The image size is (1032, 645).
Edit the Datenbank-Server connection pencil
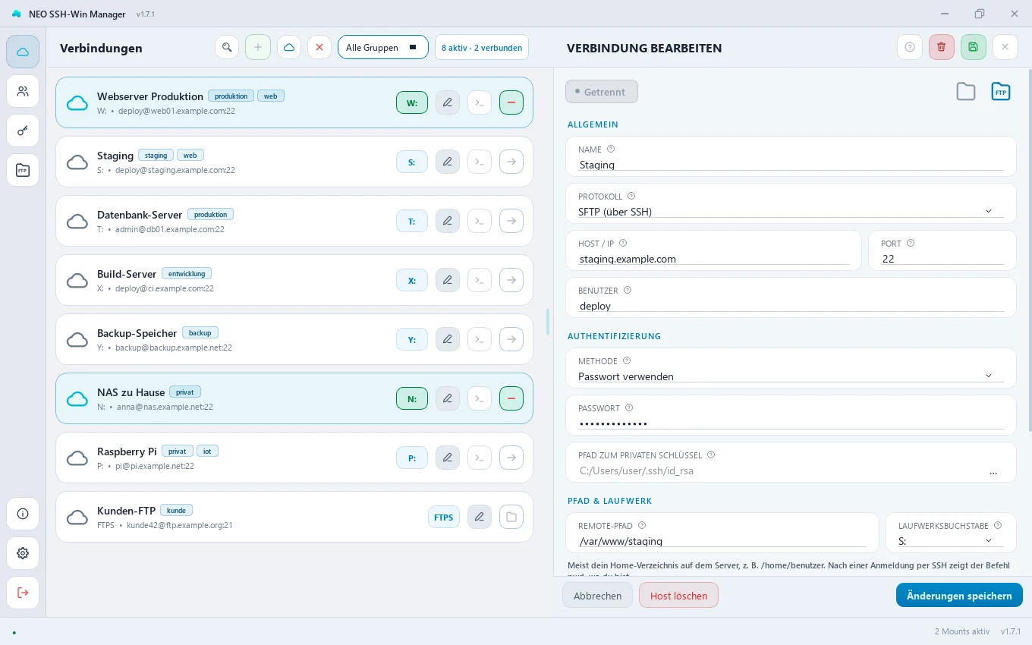click(448, 221)
